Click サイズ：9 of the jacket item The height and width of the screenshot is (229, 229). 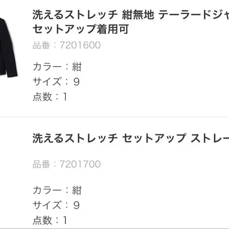click(x=56, y=82)
